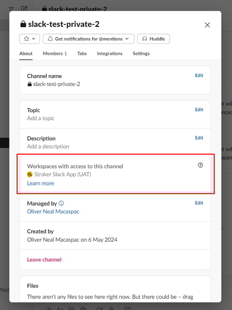Switch to the Members tab
The height and width of the screenshot is (310, 232).
(x=55, y=53)
